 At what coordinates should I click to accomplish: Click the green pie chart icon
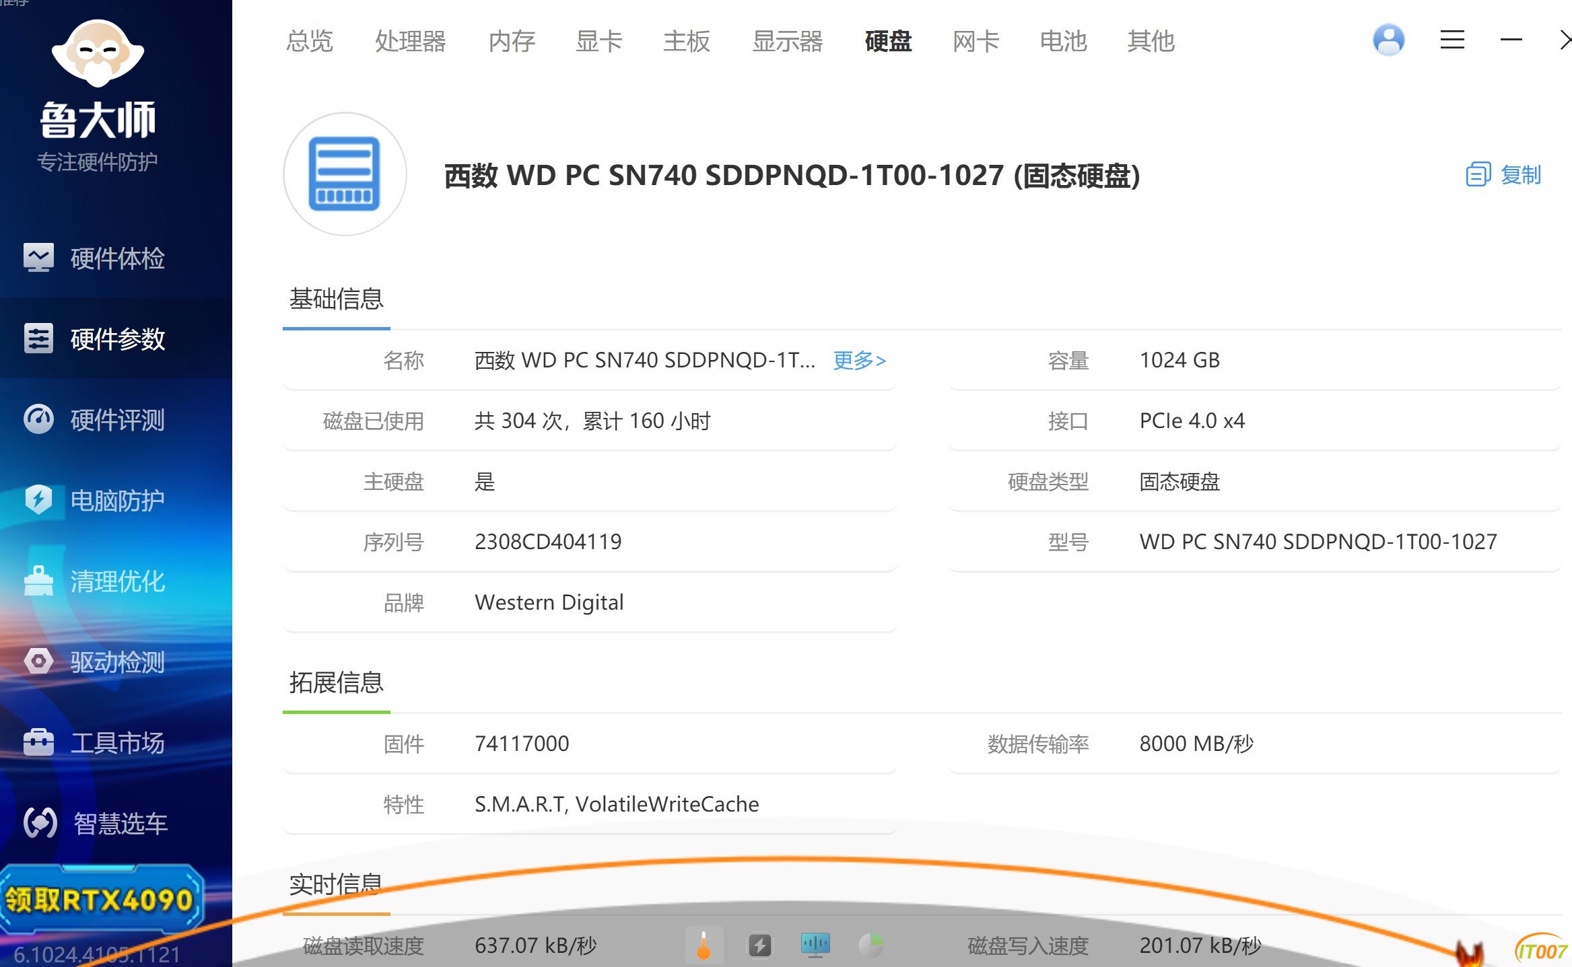pyautogui.click(x=871, y=945)
